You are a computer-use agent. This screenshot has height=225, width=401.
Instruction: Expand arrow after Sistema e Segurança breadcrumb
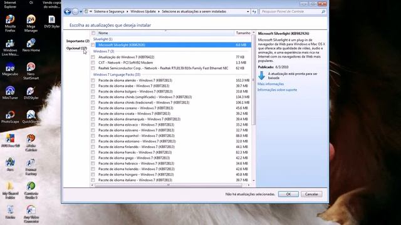(x=127, y=11)
